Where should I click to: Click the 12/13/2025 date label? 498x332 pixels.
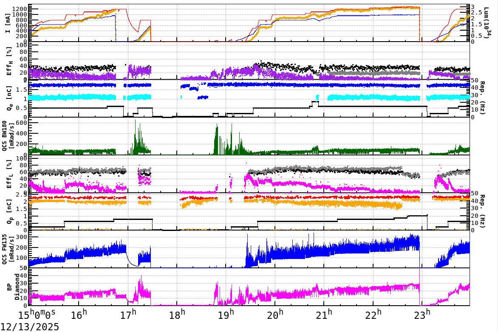pyautogui.click(x=29, y=326)
